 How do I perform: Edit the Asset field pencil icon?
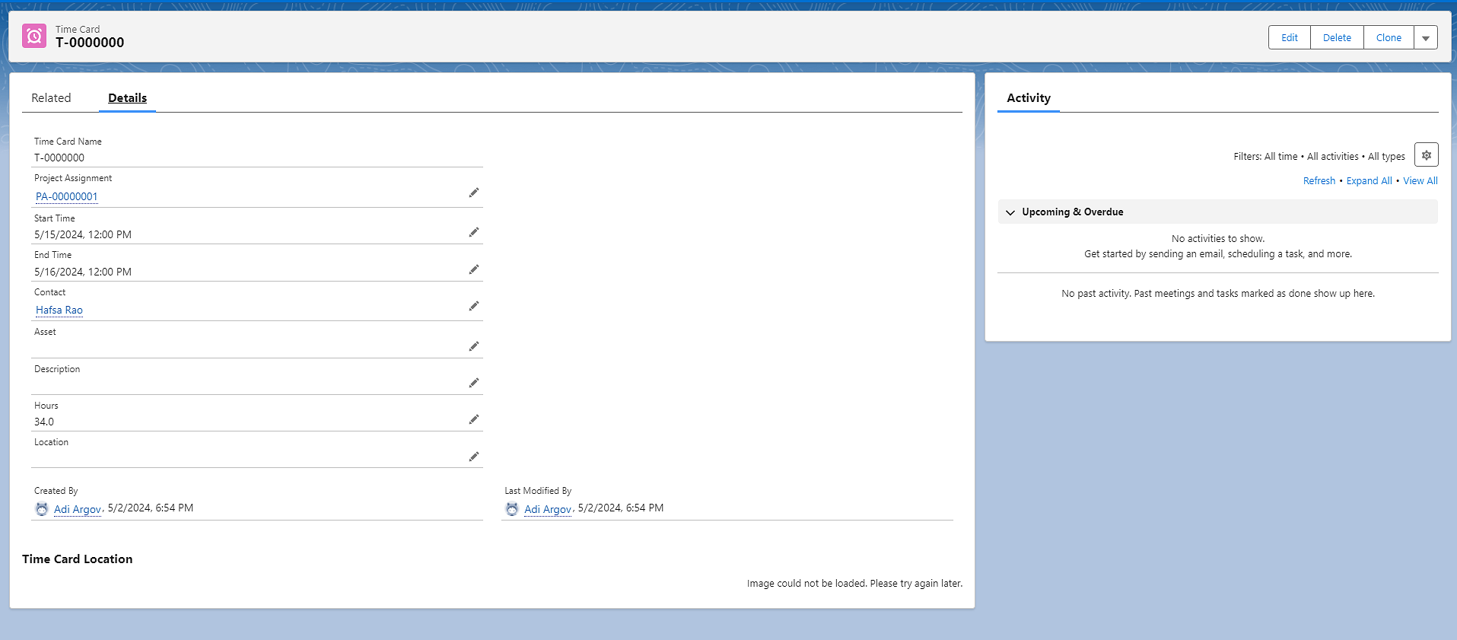click(x=473, y=346)
